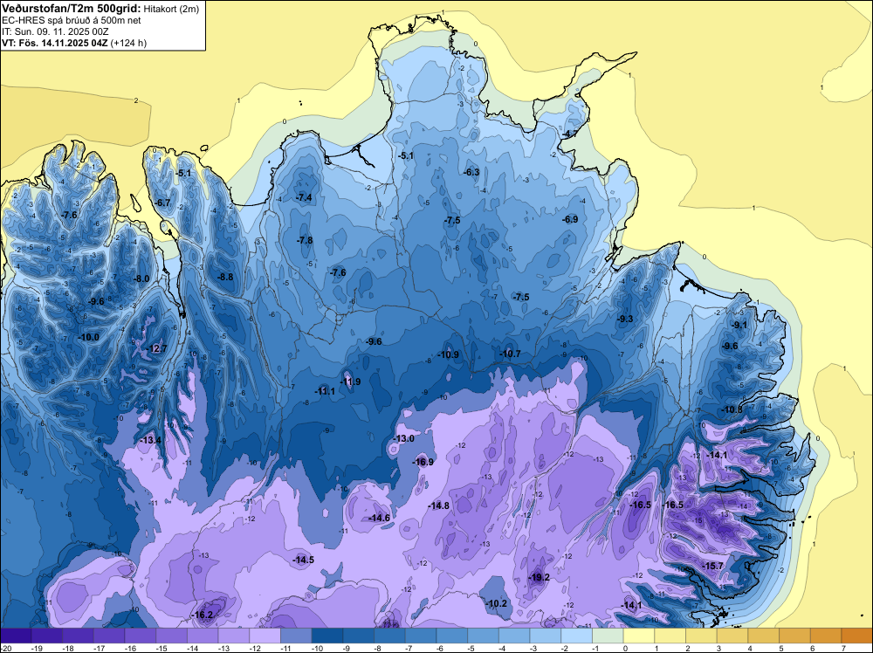
Task: Click the '(+124 h)' forecast offset text
Action: tap(128, 43)
